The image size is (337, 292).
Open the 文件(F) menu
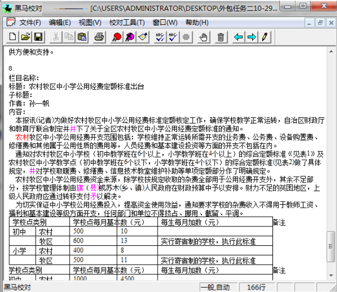point(30,22)
